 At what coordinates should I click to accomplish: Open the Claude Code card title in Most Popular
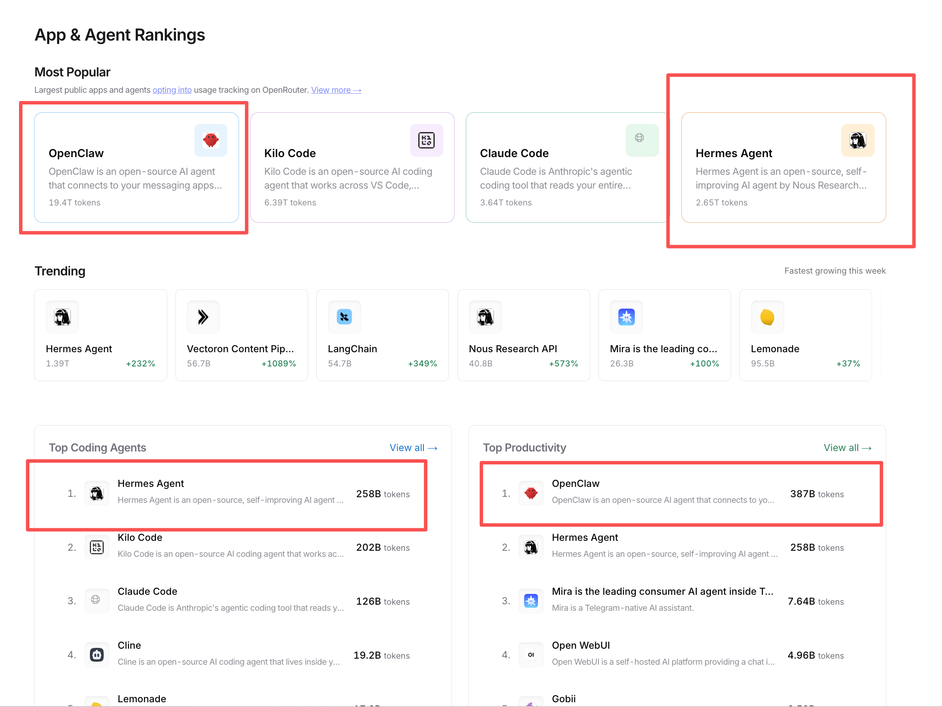pyautogui.click(x=514, y=153)
